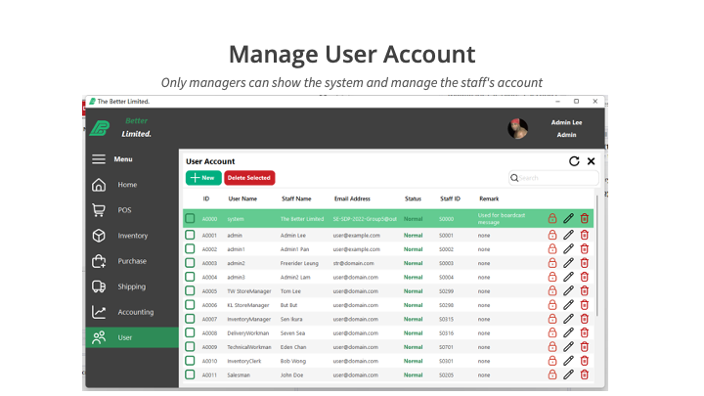Edit the DeliveryWorkman account A0008

tap(568, 332)
